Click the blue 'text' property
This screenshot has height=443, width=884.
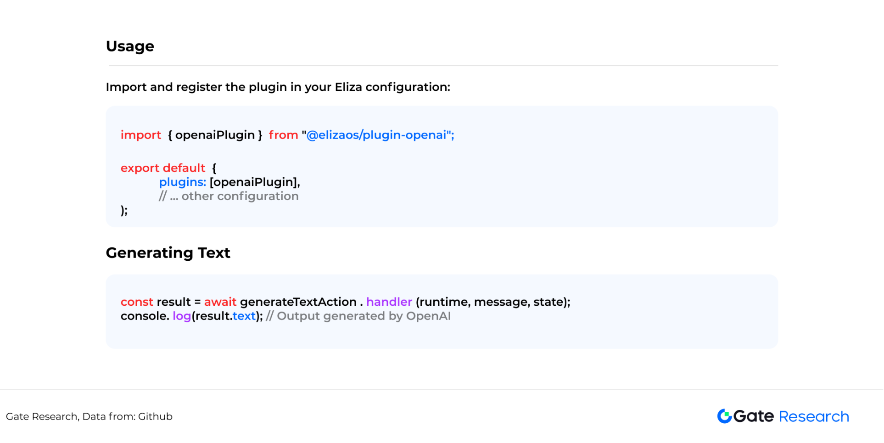[x=244, y=316]
